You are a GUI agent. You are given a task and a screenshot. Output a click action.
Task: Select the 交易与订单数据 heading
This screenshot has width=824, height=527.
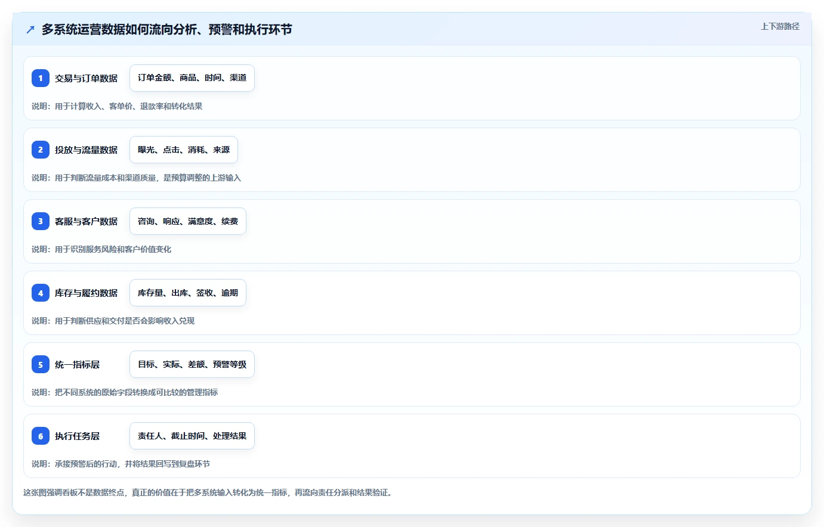click(86, 78)
